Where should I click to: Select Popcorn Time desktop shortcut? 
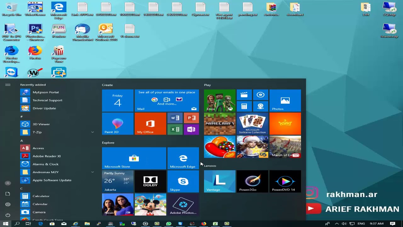tap(59, 54)
